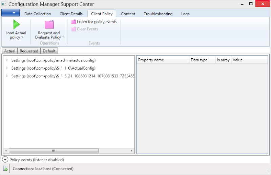This screenshot has width=271, height=175.
Task: Sort by Is array column header
Action: pyautogui.click(x=223, y=60)
